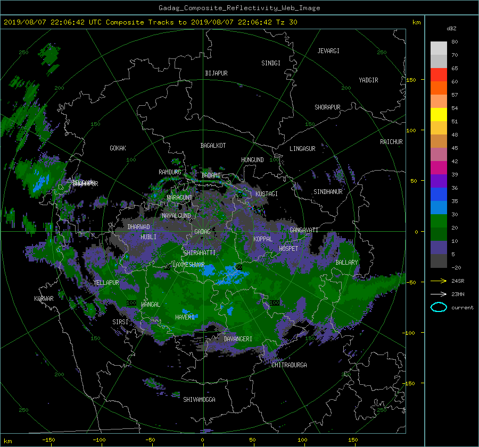Viewport: 479px width, 447px height.
Task: Click the NARAGUND city label
Action: pos(180,198)
